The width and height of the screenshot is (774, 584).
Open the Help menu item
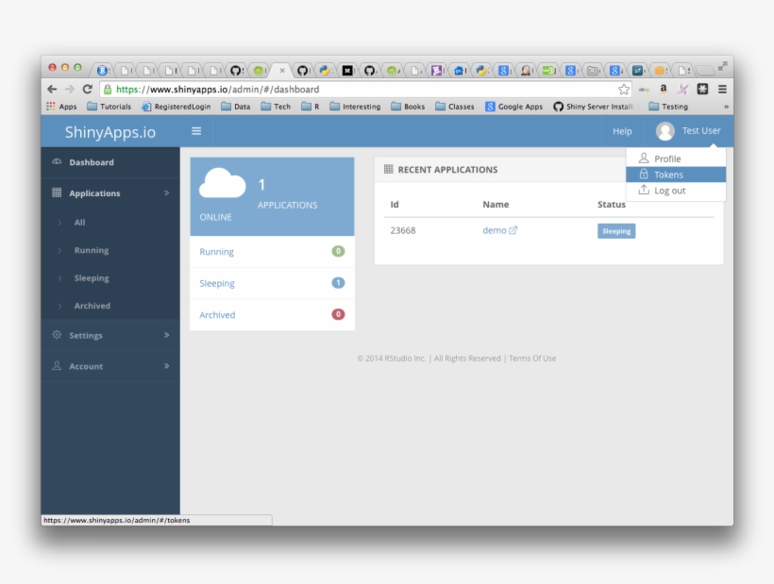[620, 131]
